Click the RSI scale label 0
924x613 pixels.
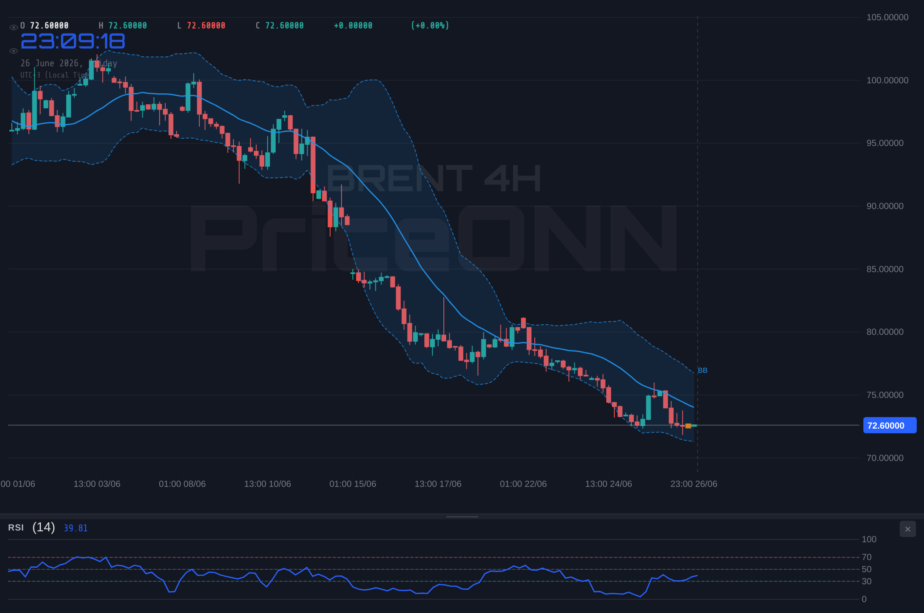click(x=864, y=599)
